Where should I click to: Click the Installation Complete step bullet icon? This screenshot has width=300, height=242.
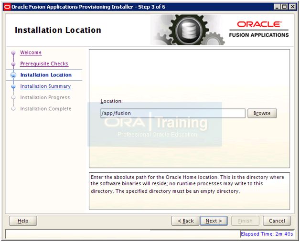(x=13, y=108)
